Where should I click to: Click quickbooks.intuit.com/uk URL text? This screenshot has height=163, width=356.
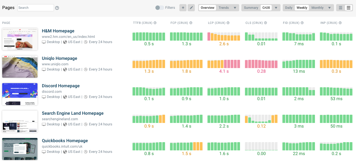pyautogui.click(x=62, y=146)
